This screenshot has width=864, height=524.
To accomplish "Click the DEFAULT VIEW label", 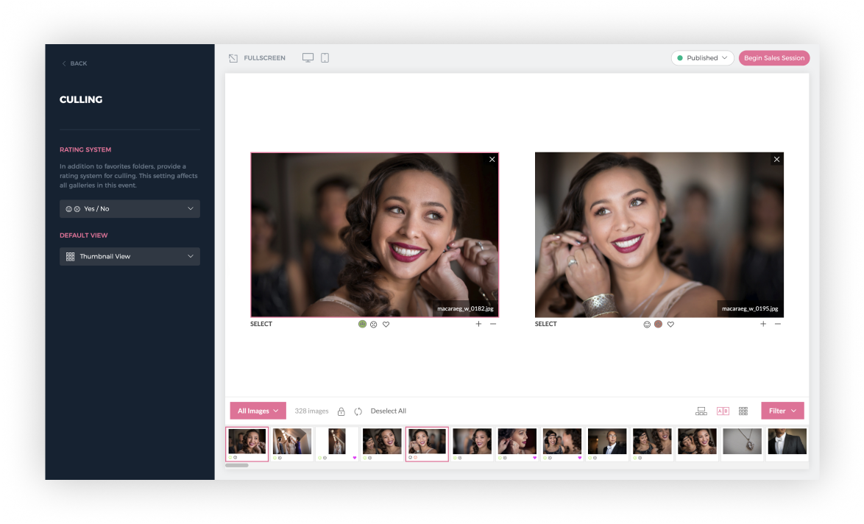I will click(84, 236).
